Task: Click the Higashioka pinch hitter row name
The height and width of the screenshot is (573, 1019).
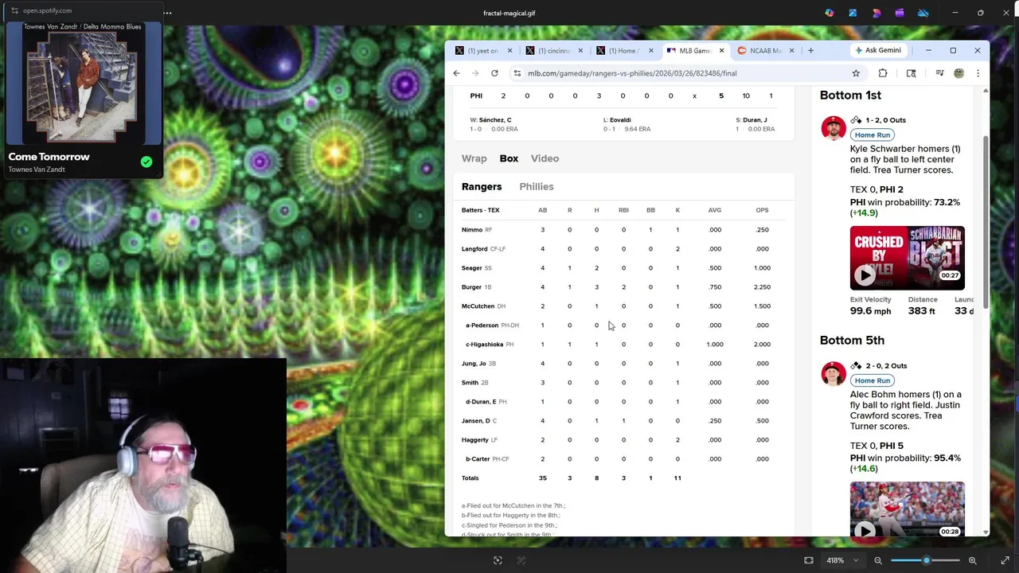Action: pos(484,345)
